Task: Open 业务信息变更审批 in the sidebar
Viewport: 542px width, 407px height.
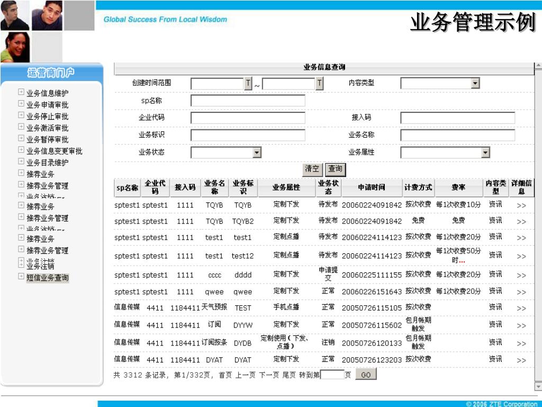Action: tap(55, 151)
